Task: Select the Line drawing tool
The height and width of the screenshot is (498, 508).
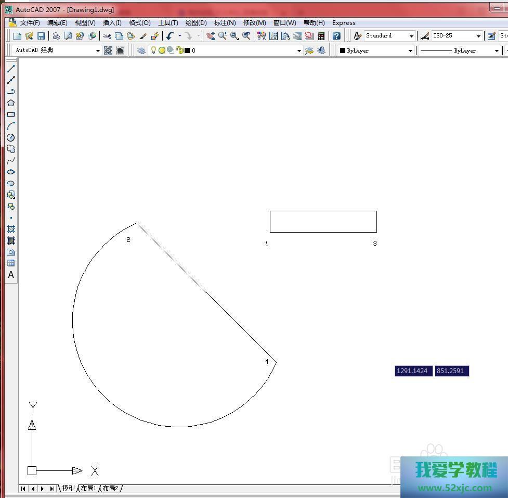Action: pos(11,69)
